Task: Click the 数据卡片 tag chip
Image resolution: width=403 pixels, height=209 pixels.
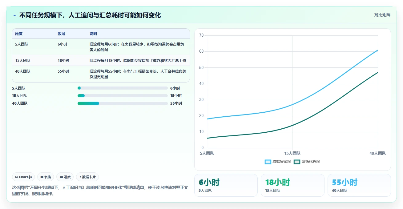Action: tap(87, 177)
